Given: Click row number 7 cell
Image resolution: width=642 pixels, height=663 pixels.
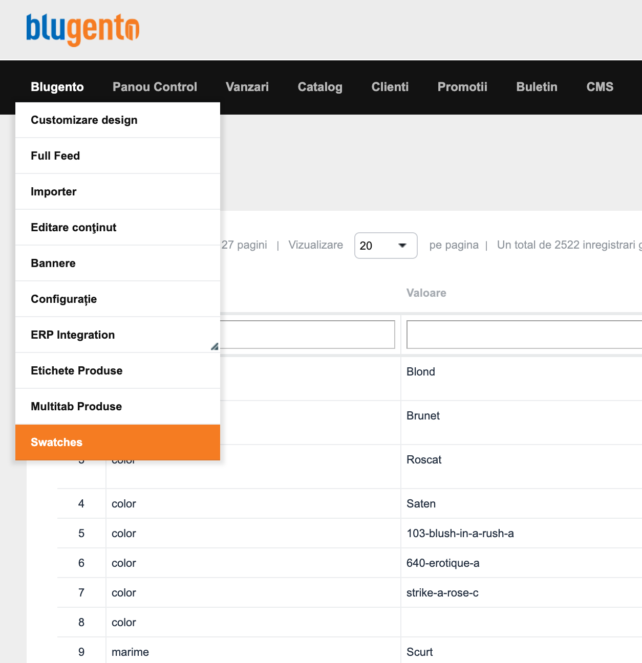Looking at the screenshot, I should tap(81, 593).
